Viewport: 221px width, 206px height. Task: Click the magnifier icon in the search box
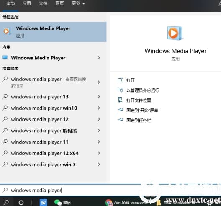pos(5,190)
